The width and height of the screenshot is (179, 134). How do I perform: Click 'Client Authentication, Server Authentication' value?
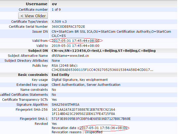[x=86, y=85]
